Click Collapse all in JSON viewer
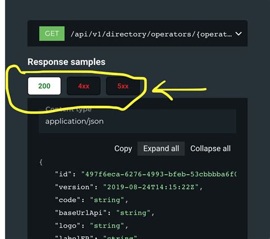Screen dimensions: 270x239 210,149
